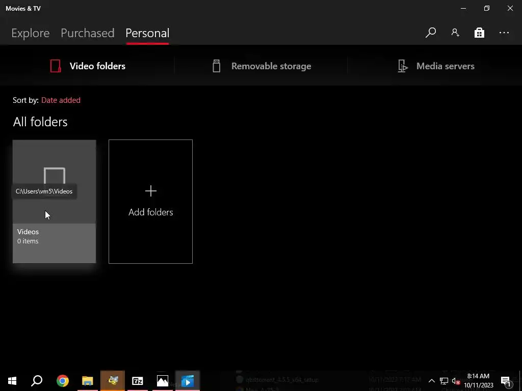Change the Date added sort option
The image size is (522, 391).
coord(61,100)
